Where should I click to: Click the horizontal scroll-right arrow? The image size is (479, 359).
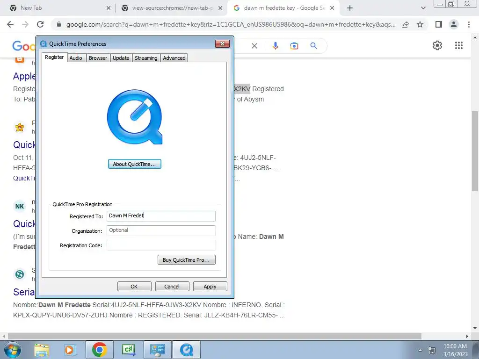[467, 336]
